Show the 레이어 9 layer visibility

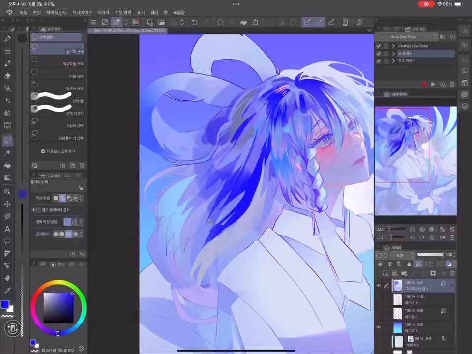379,313
